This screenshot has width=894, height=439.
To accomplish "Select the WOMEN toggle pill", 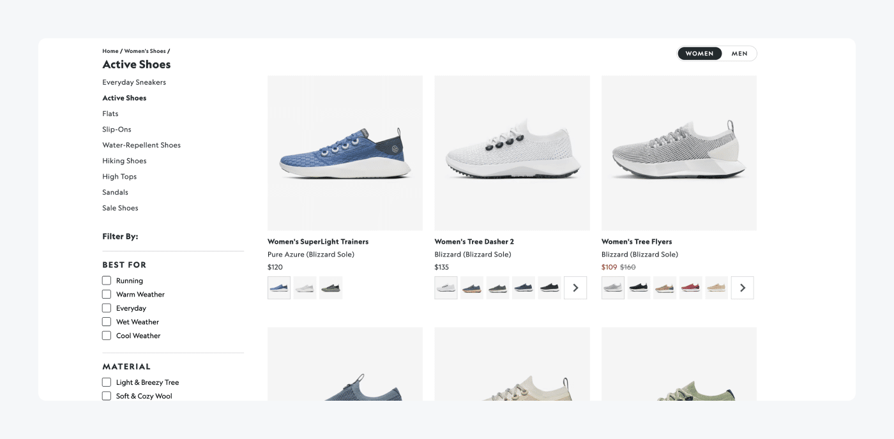I will tap(699, 53).
